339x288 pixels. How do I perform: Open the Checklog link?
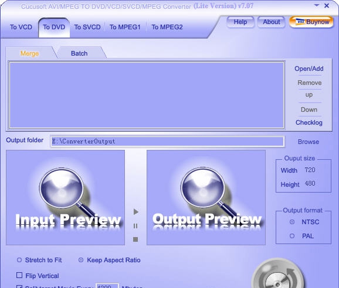click(309, 122)
